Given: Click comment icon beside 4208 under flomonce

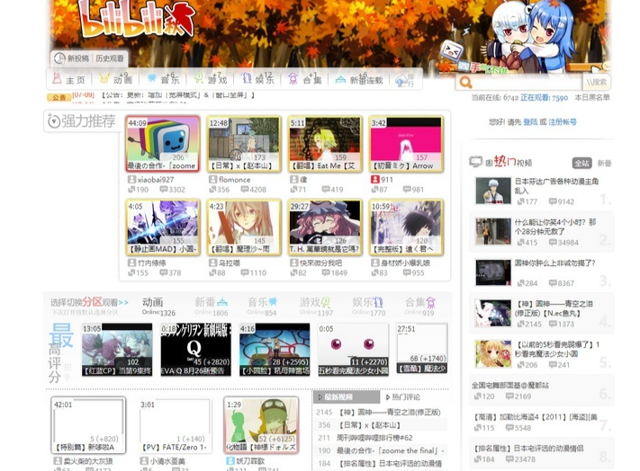Looking at the screenshot, I should (245, 190).
